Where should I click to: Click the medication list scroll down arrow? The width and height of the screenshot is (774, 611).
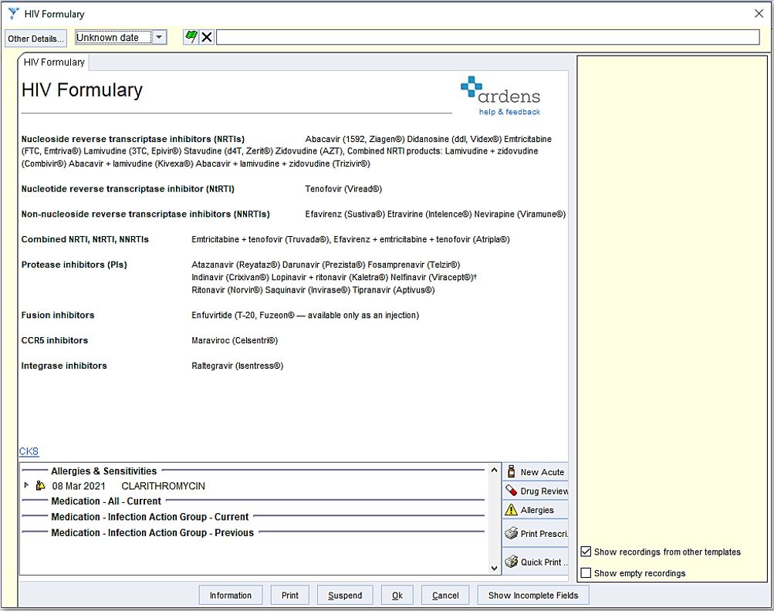494,568
